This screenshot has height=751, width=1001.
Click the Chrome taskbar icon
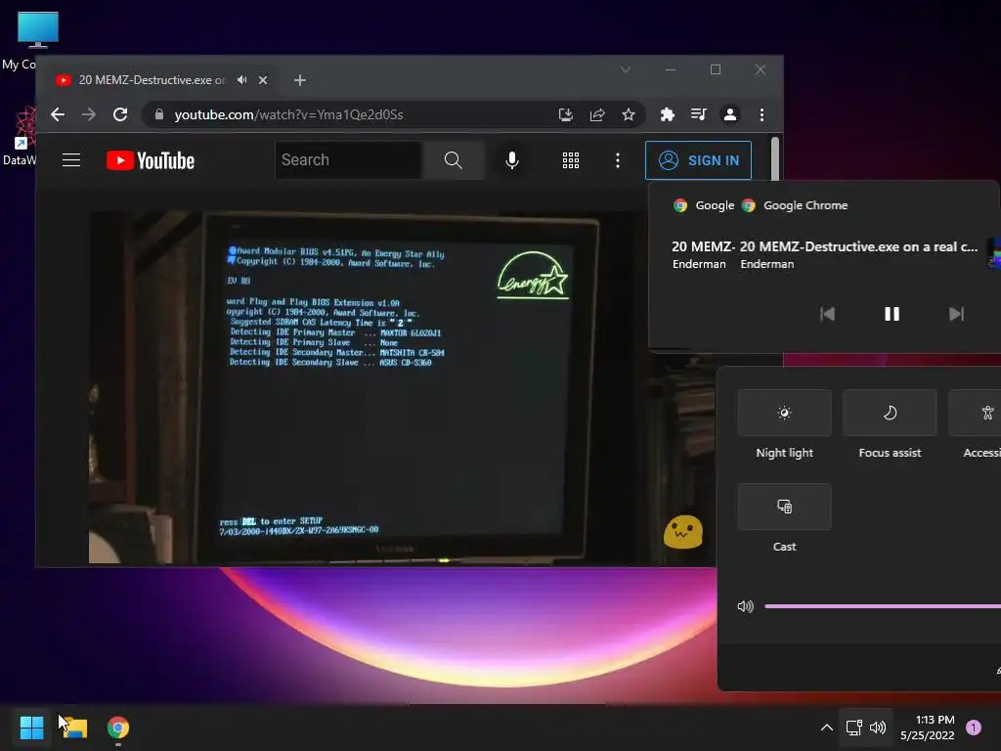(118, 728)
